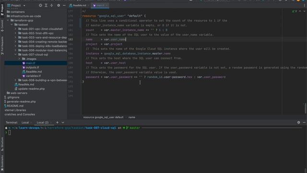This screenshot has width=307, height=173.
Task: Expand task-001-vpc-2inst-cloudshell folder
Action: point(15,29)
